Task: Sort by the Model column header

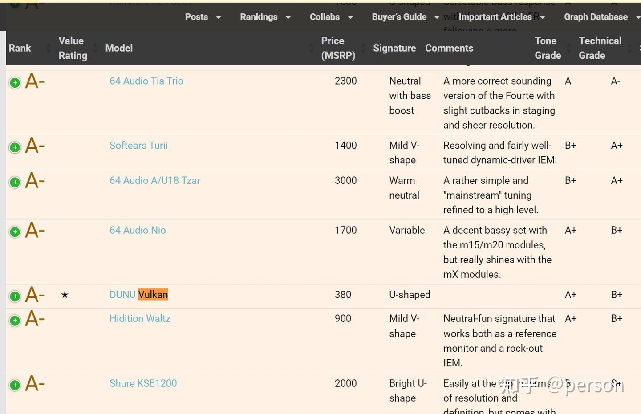Action: tap(119, 48)
